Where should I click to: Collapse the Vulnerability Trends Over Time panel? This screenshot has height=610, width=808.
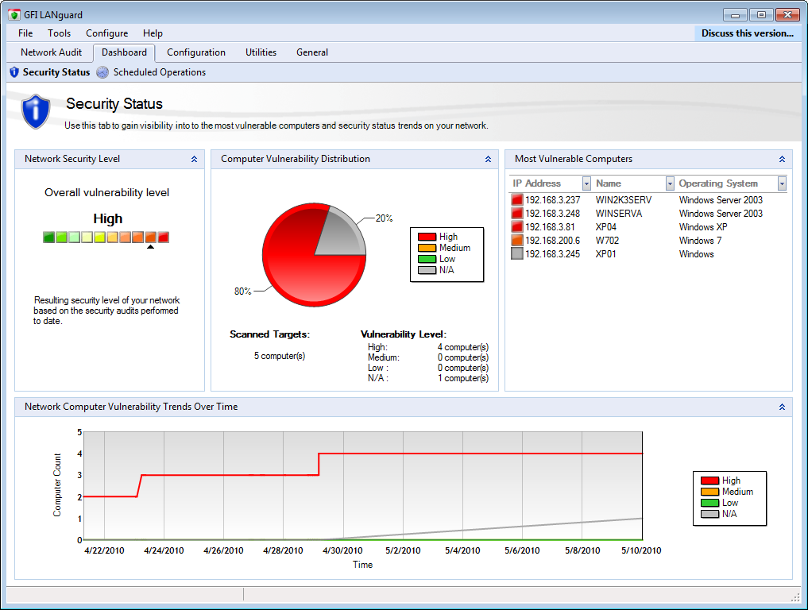pos(782,407)
